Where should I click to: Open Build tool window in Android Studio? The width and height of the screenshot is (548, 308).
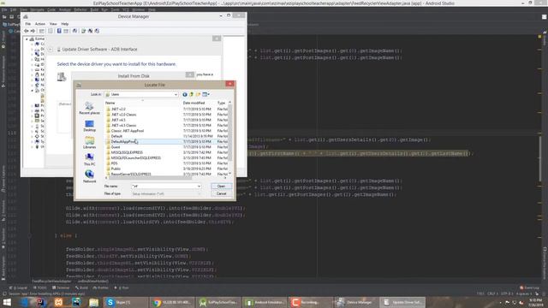point(82,287)
